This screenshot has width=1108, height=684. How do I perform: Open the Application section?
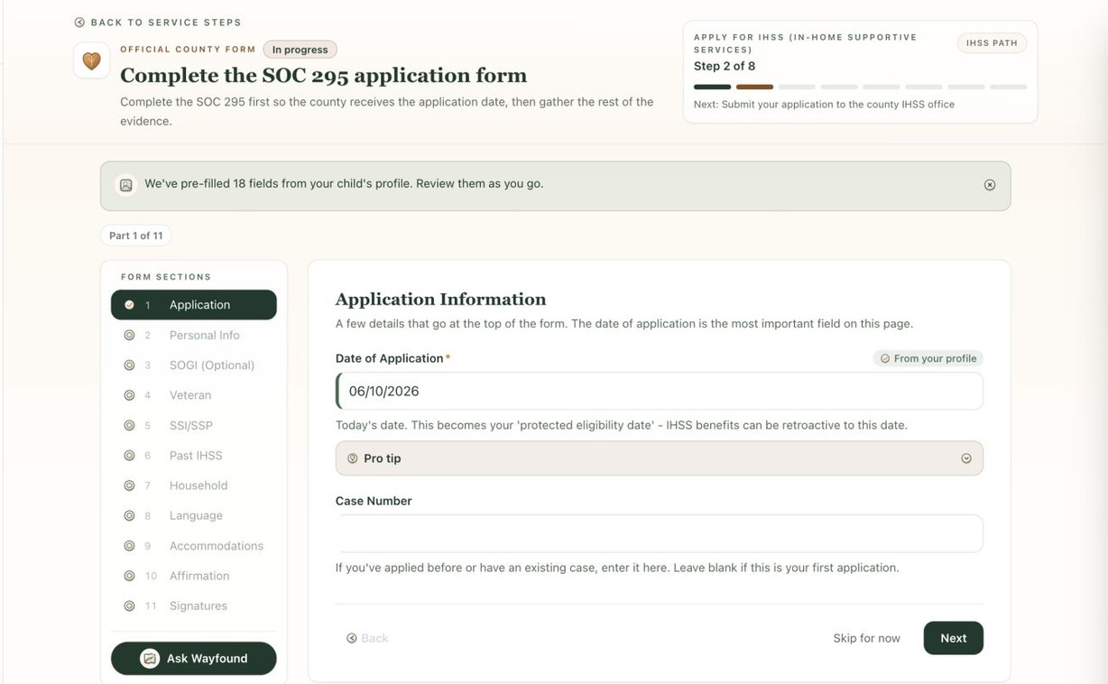[x=194, y=305]
